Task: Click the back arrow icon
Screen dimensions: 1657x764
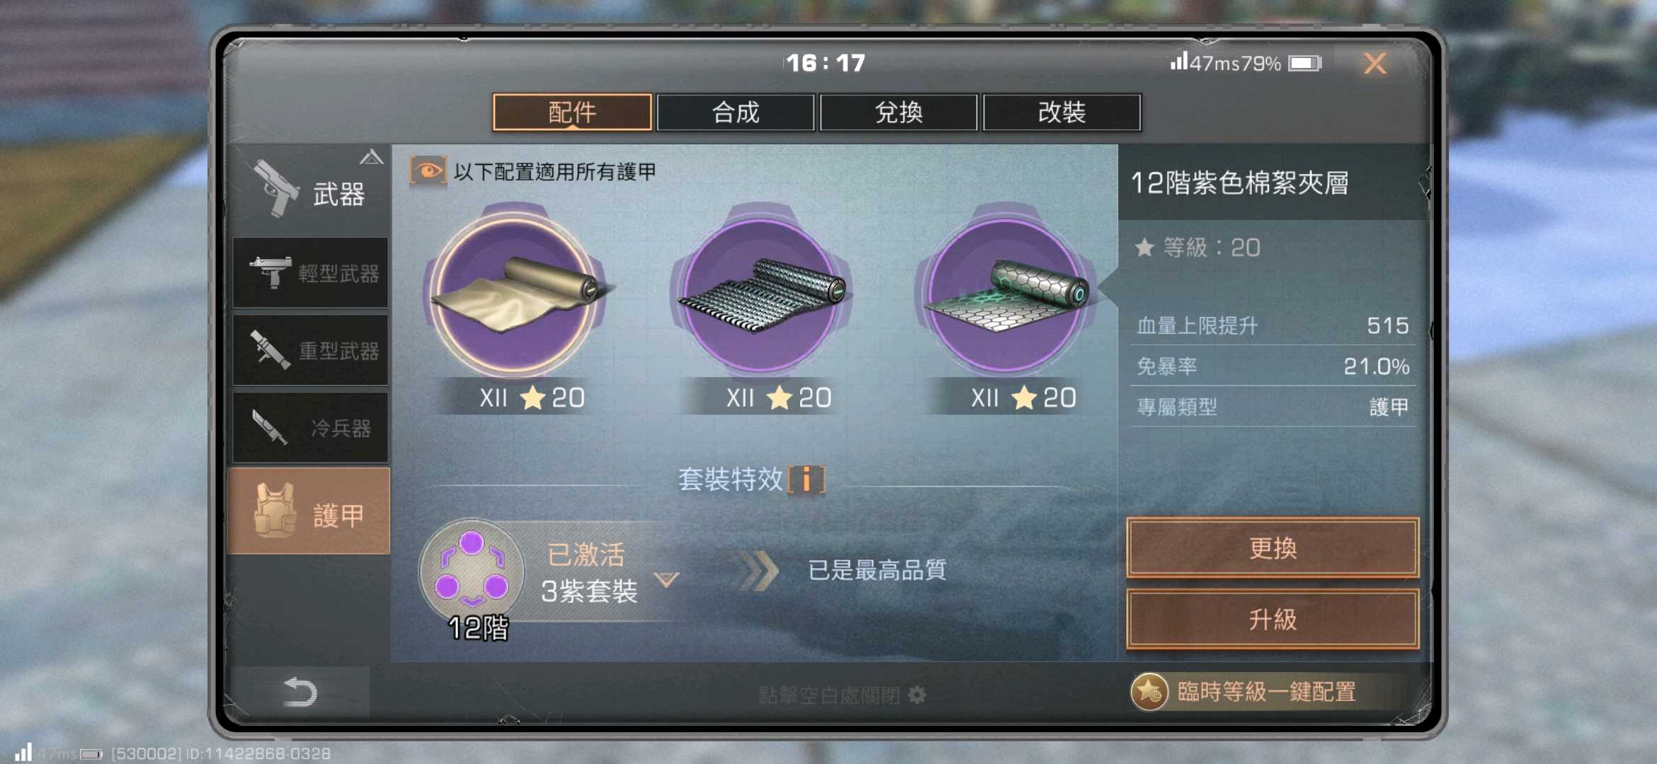Action: pyautogui.click(x=299, y=691)
